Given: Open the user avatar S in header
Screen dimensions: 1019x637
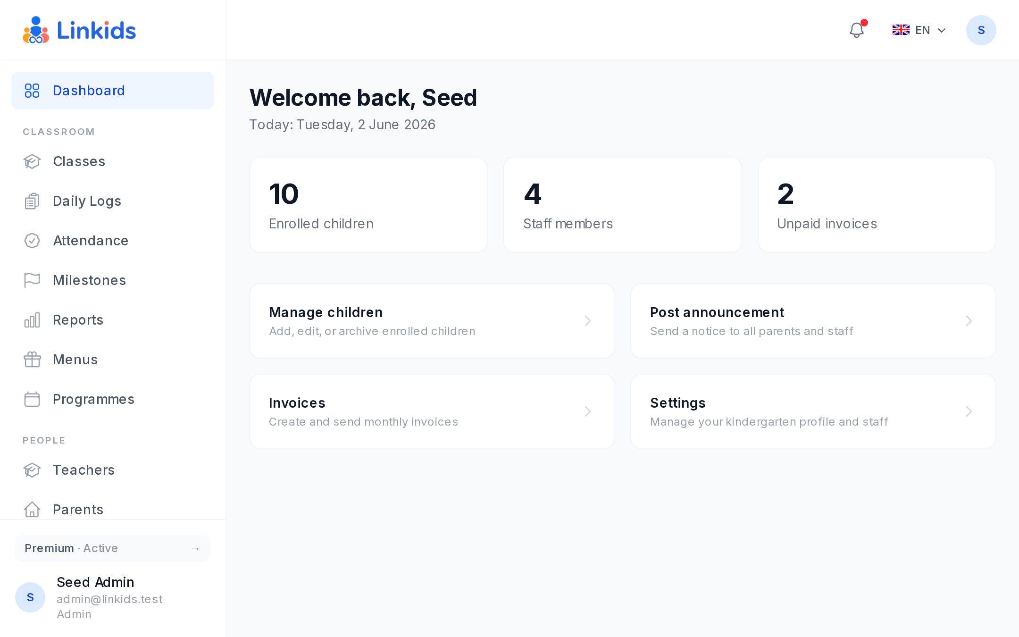Looking at the screenshot, I should 981,30.
